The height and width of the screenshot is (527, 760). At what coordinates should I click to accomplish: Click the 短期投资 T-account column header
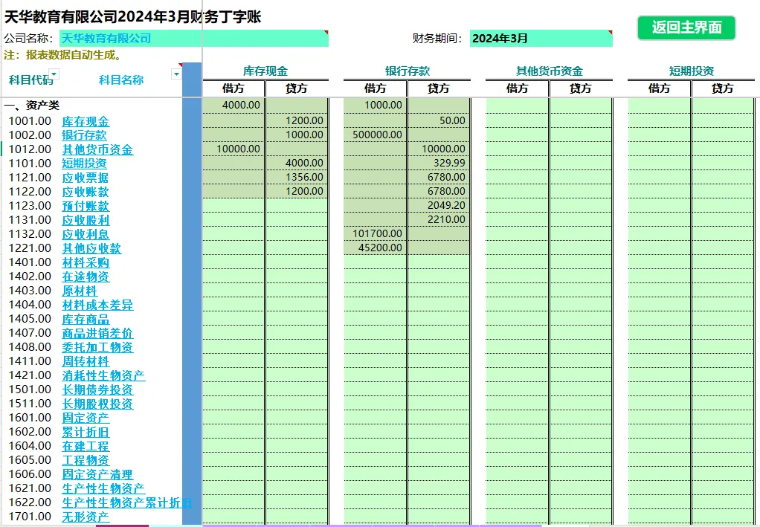[x=691, y=71]
